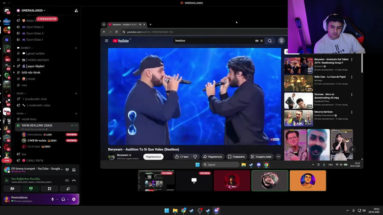Create channel plus beside YAYIN above moderatör-chat
383x215 pixels.
[76, 93]
